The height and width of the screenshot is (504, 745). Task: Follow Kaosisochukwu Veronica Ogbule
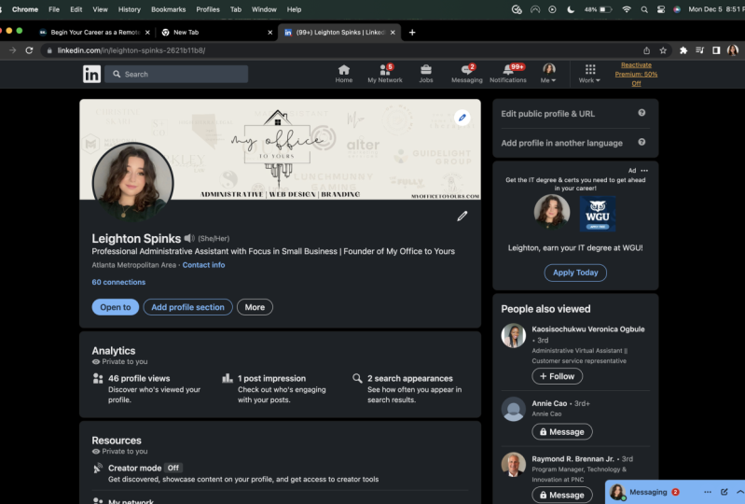point(557,376)
